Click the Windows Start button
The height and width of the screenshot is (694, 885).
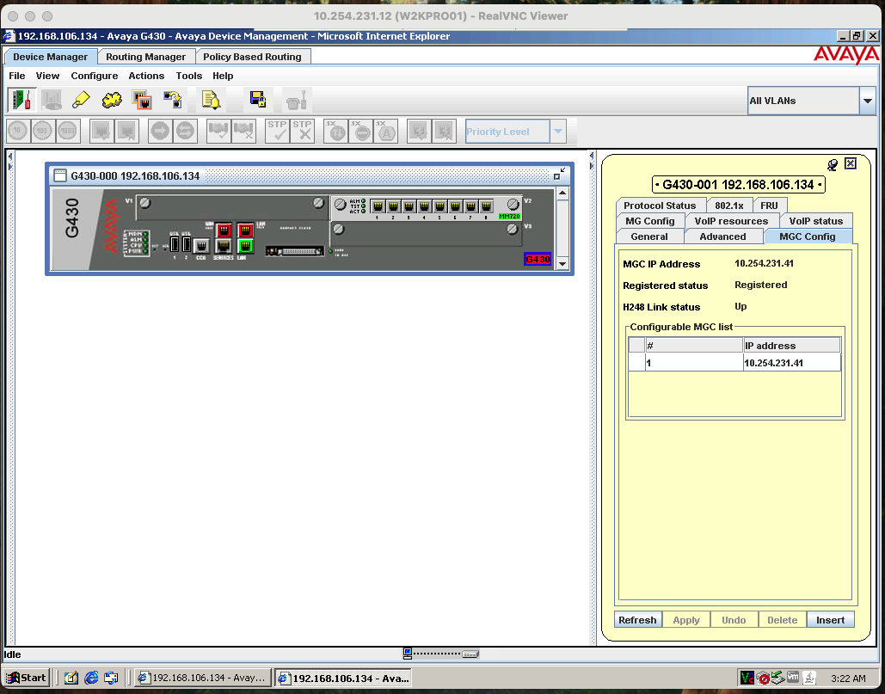point(28,678)
